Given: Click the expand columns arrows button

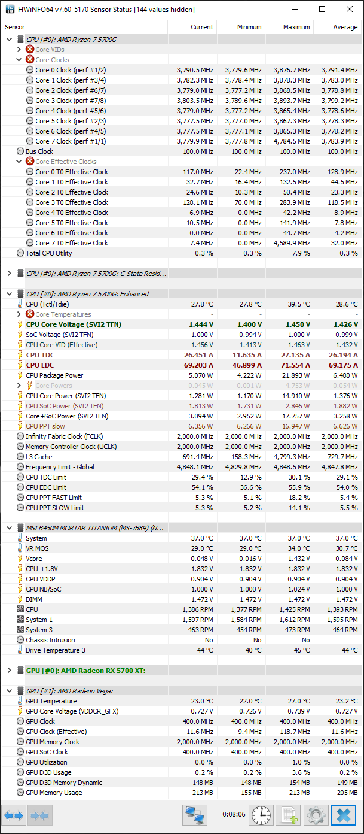Looking at the screenshot, I should click(x=16, y=815).
